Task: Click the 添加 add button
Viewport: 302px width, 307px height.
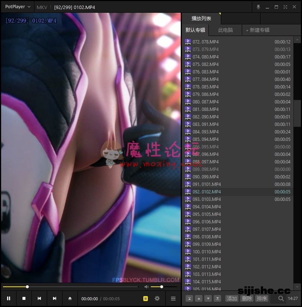Action: (232, 299)
